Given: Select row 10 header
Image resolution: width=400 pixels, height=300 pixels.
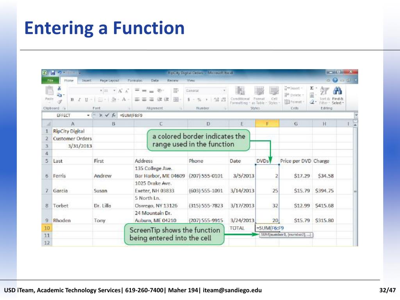Looking at the screenshot, I should coord(47,228).
